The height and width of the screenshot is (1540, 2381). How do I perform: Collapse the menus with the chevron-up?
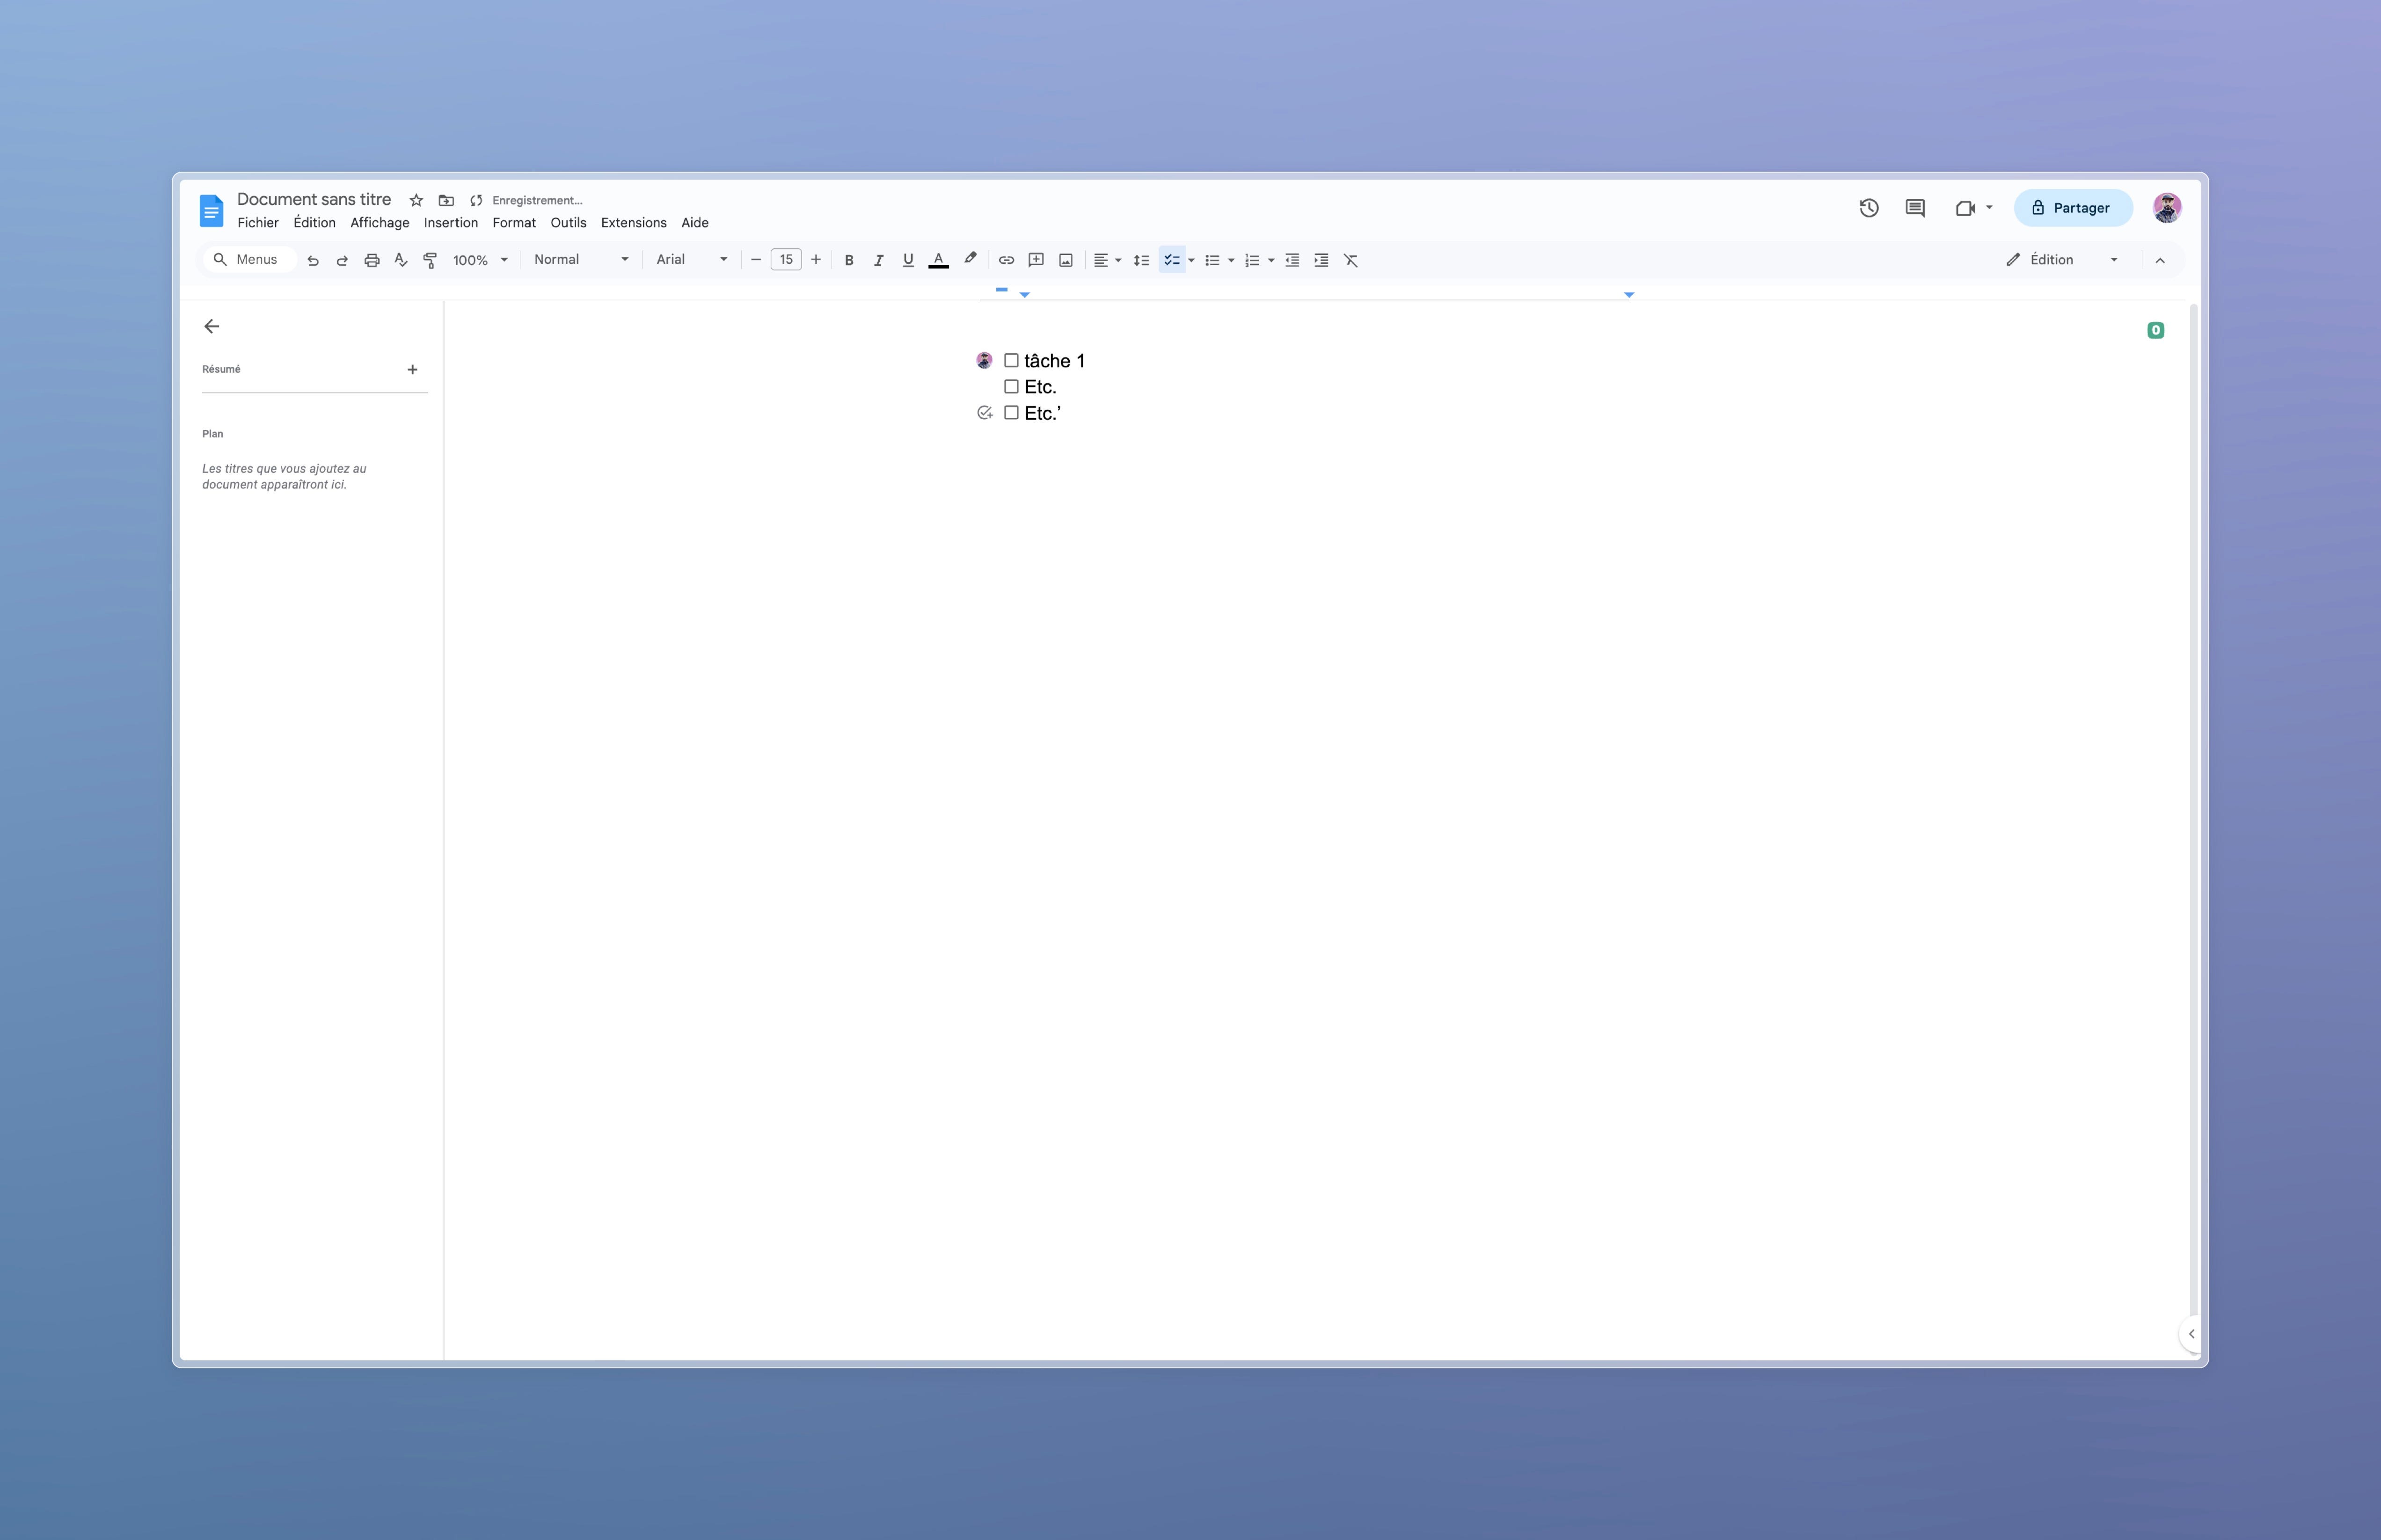[2160, 260]
